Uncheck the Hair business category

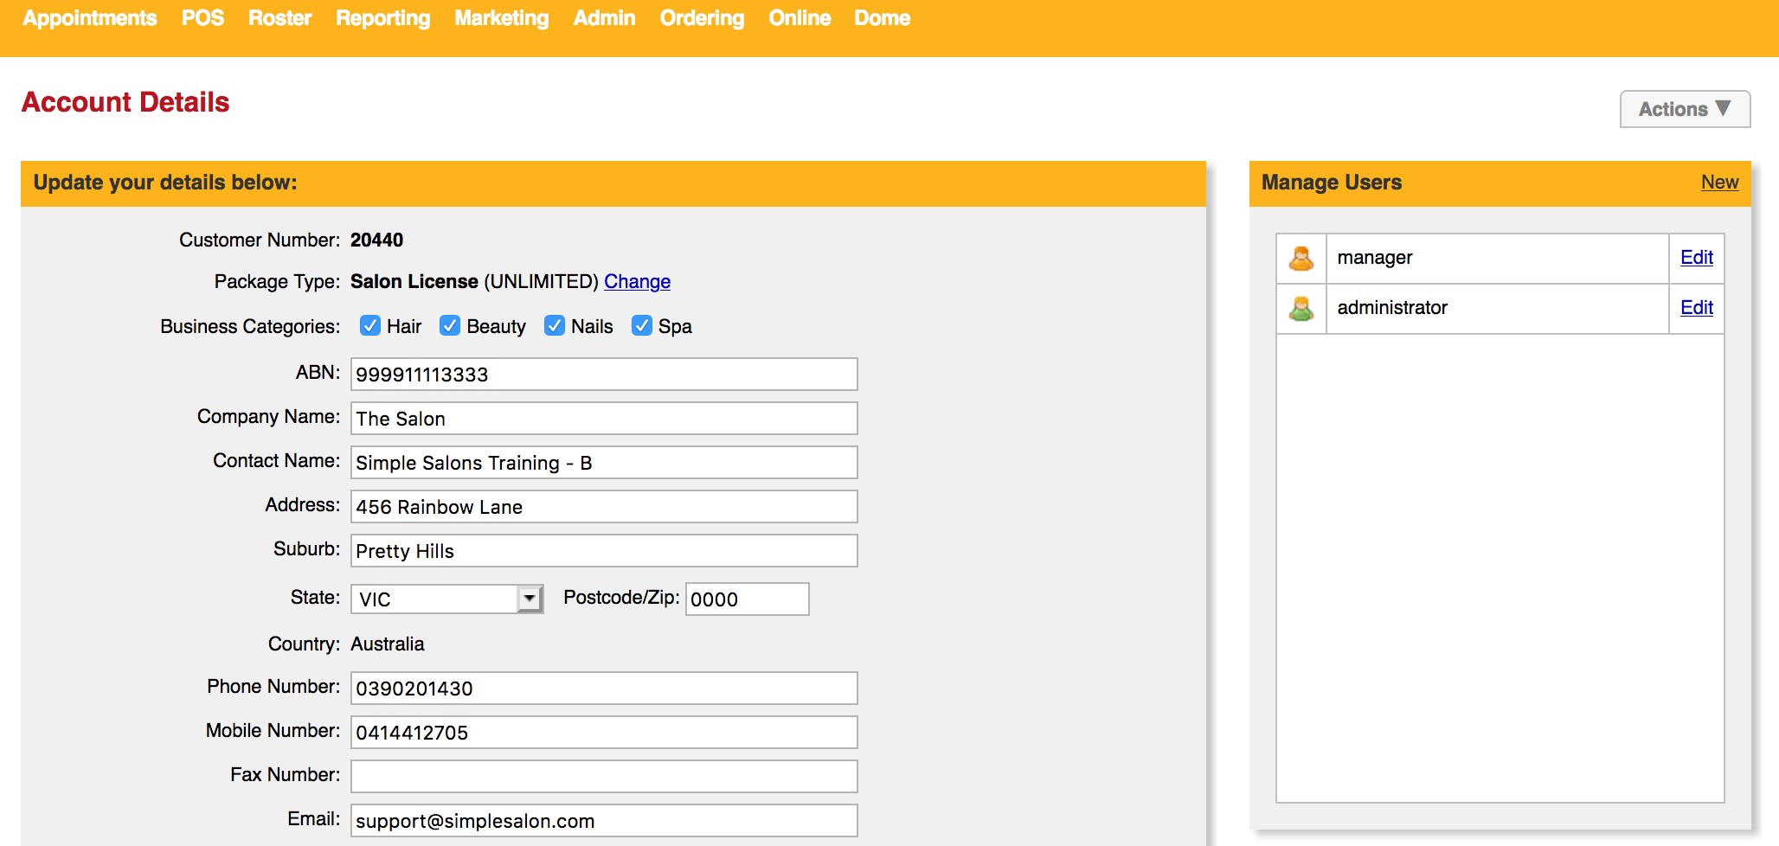[370, 326]
